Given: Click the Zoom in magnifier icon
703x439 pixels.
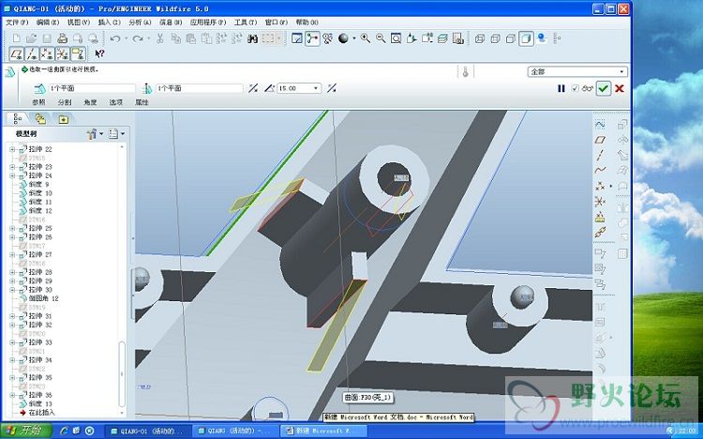Looking at the screenshot, I should (366, 38).
